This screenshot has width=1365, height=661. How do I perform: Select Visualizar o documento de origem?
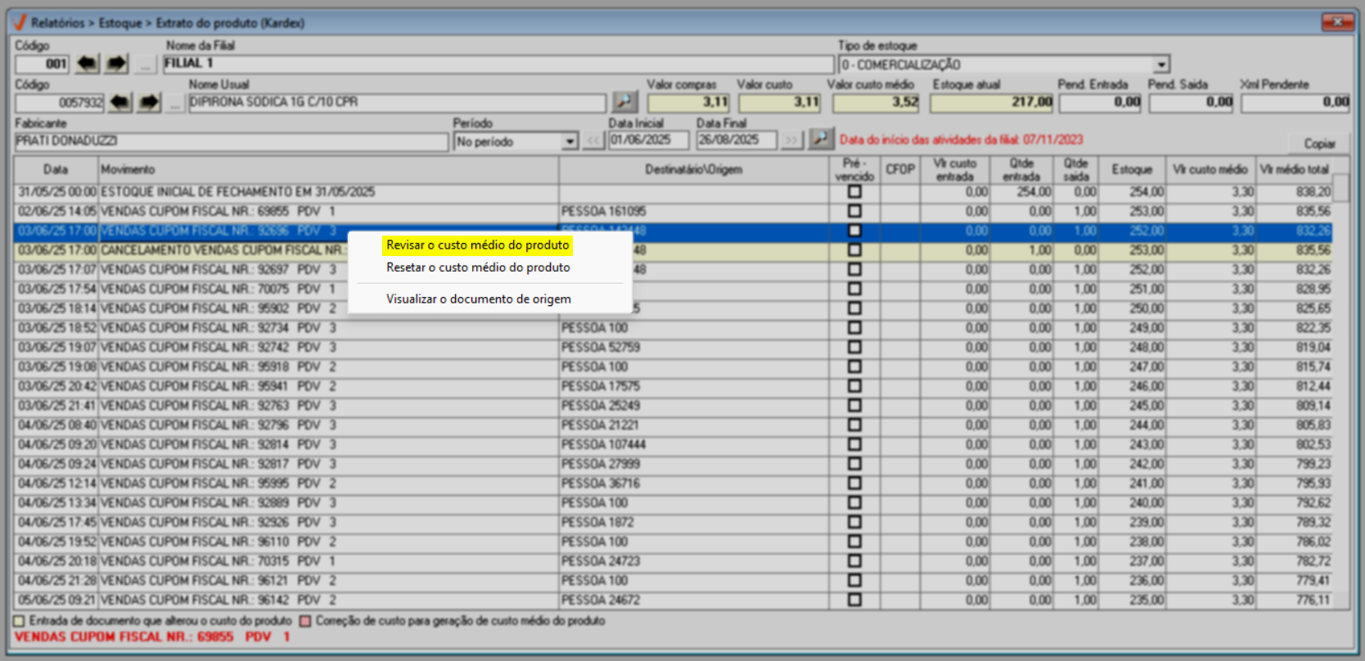(x=478, y=299)
